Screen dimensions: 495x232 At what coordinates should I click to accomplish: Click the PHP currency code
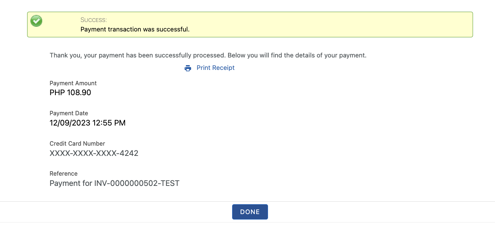pyautogui.click(x=57, y=93)
